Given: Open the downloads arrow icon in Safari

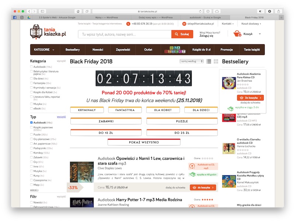Looking at the screenshot, I should click(x=270, y=11).
